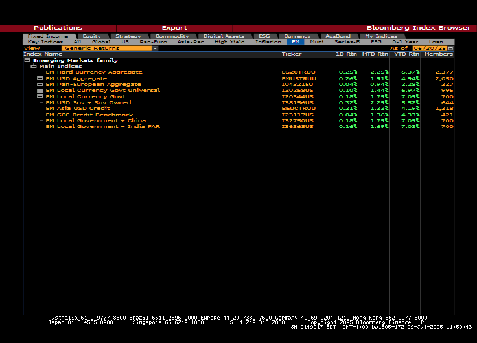Select the EM sub-tab
The height and width of the screenshot is (343, 477).
[296, 42]
